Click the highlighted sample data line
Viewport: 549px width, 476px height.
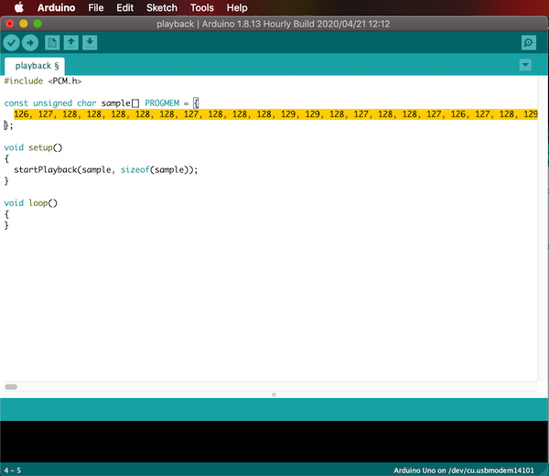click(x=275, y=114)
